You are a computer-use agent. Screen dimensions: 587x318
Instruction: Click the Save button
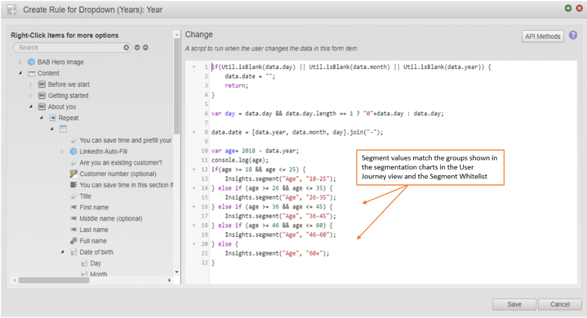point(514,304)
